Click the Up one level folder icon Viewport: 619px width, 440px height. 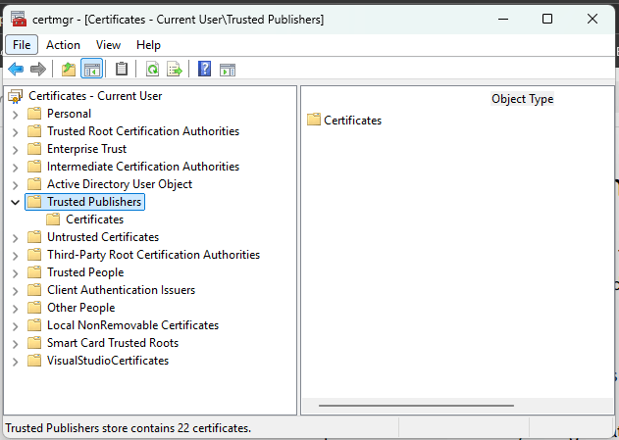tap(69, 69)
